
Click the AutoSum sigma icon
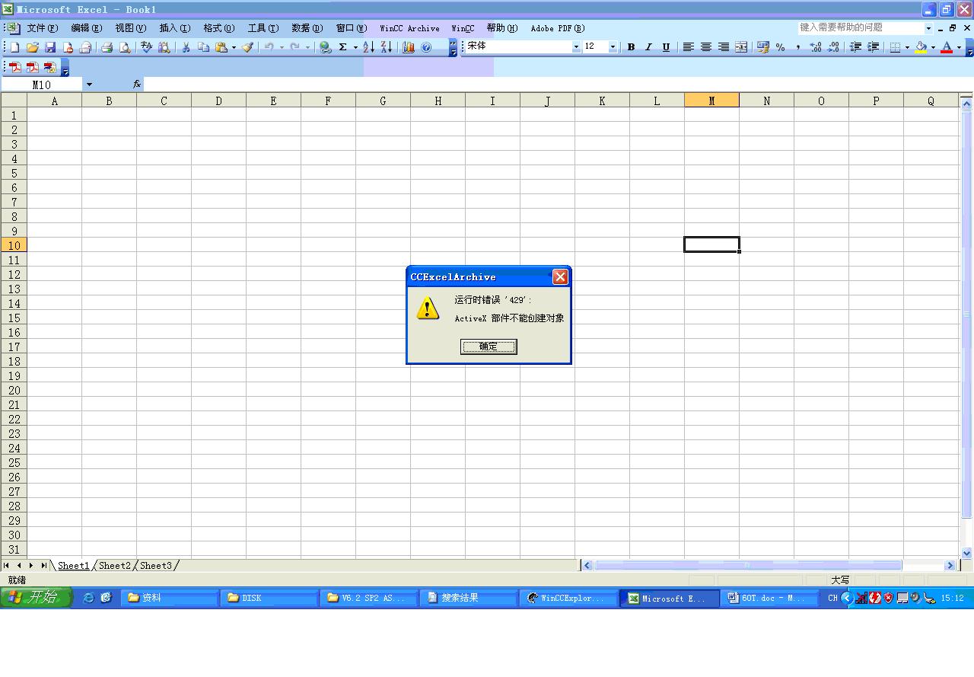[x=343, y=47]
